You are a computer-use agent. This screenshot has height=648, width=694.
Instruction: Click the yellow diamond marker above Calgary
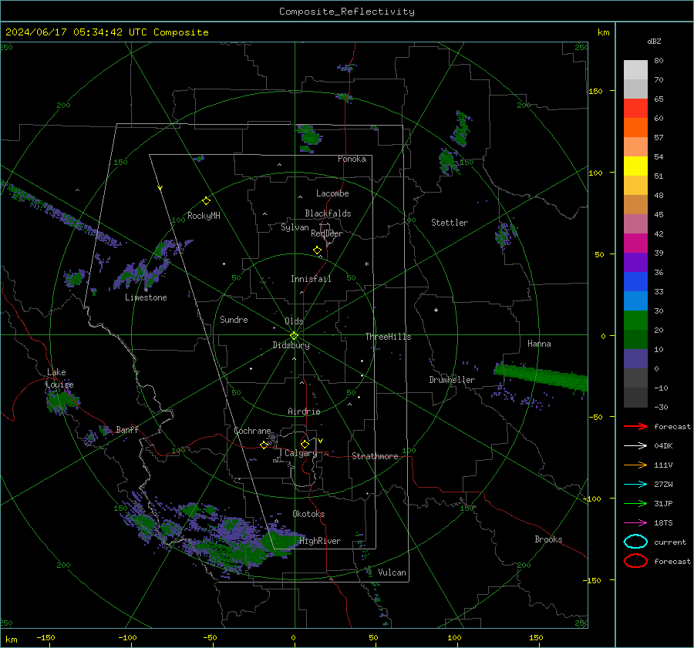pyautogui.click(x=305, y=444)
